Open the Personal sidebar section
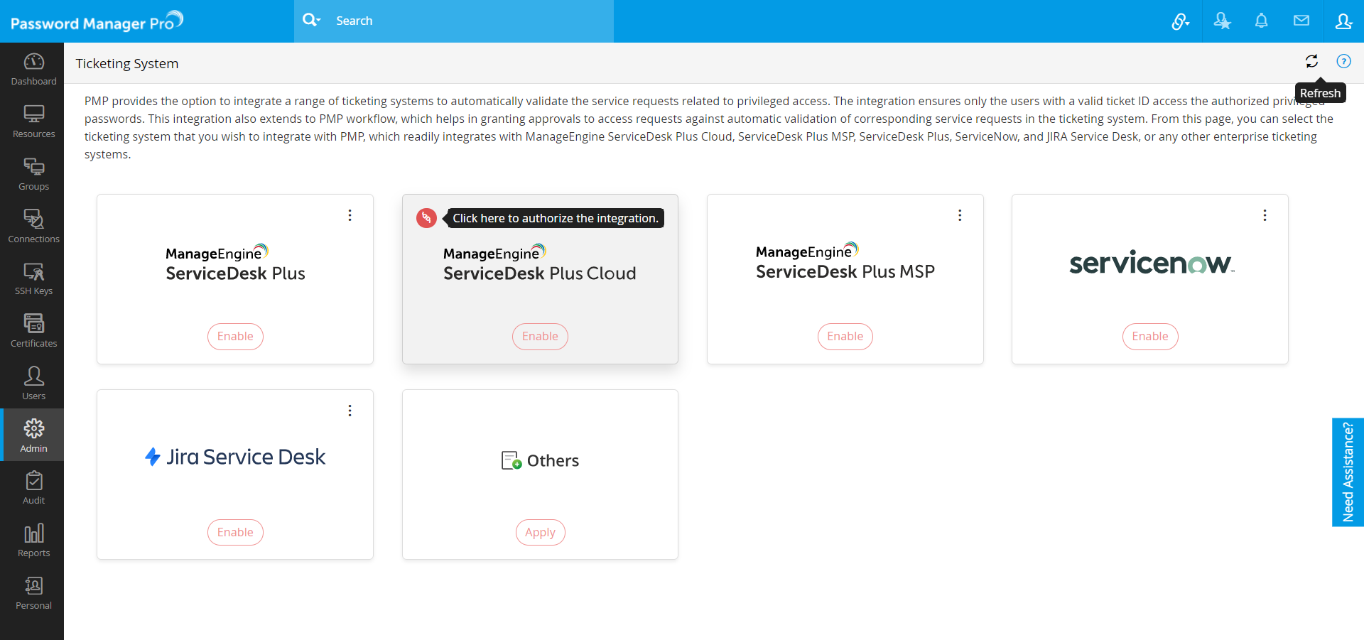The image size is (1364, 640). [33, 593]
